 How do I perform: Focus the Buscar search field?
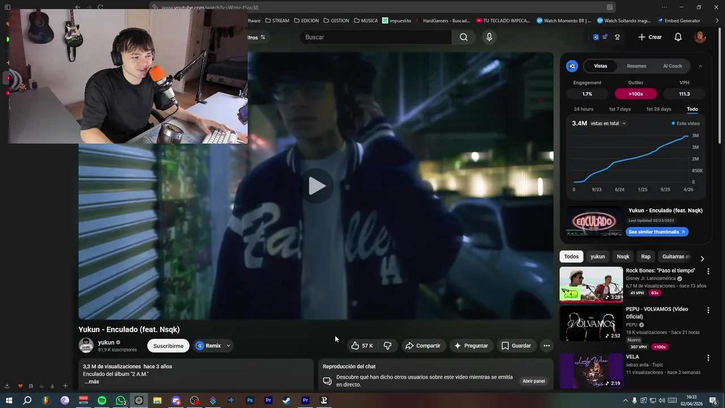click(x=376, y=37)
